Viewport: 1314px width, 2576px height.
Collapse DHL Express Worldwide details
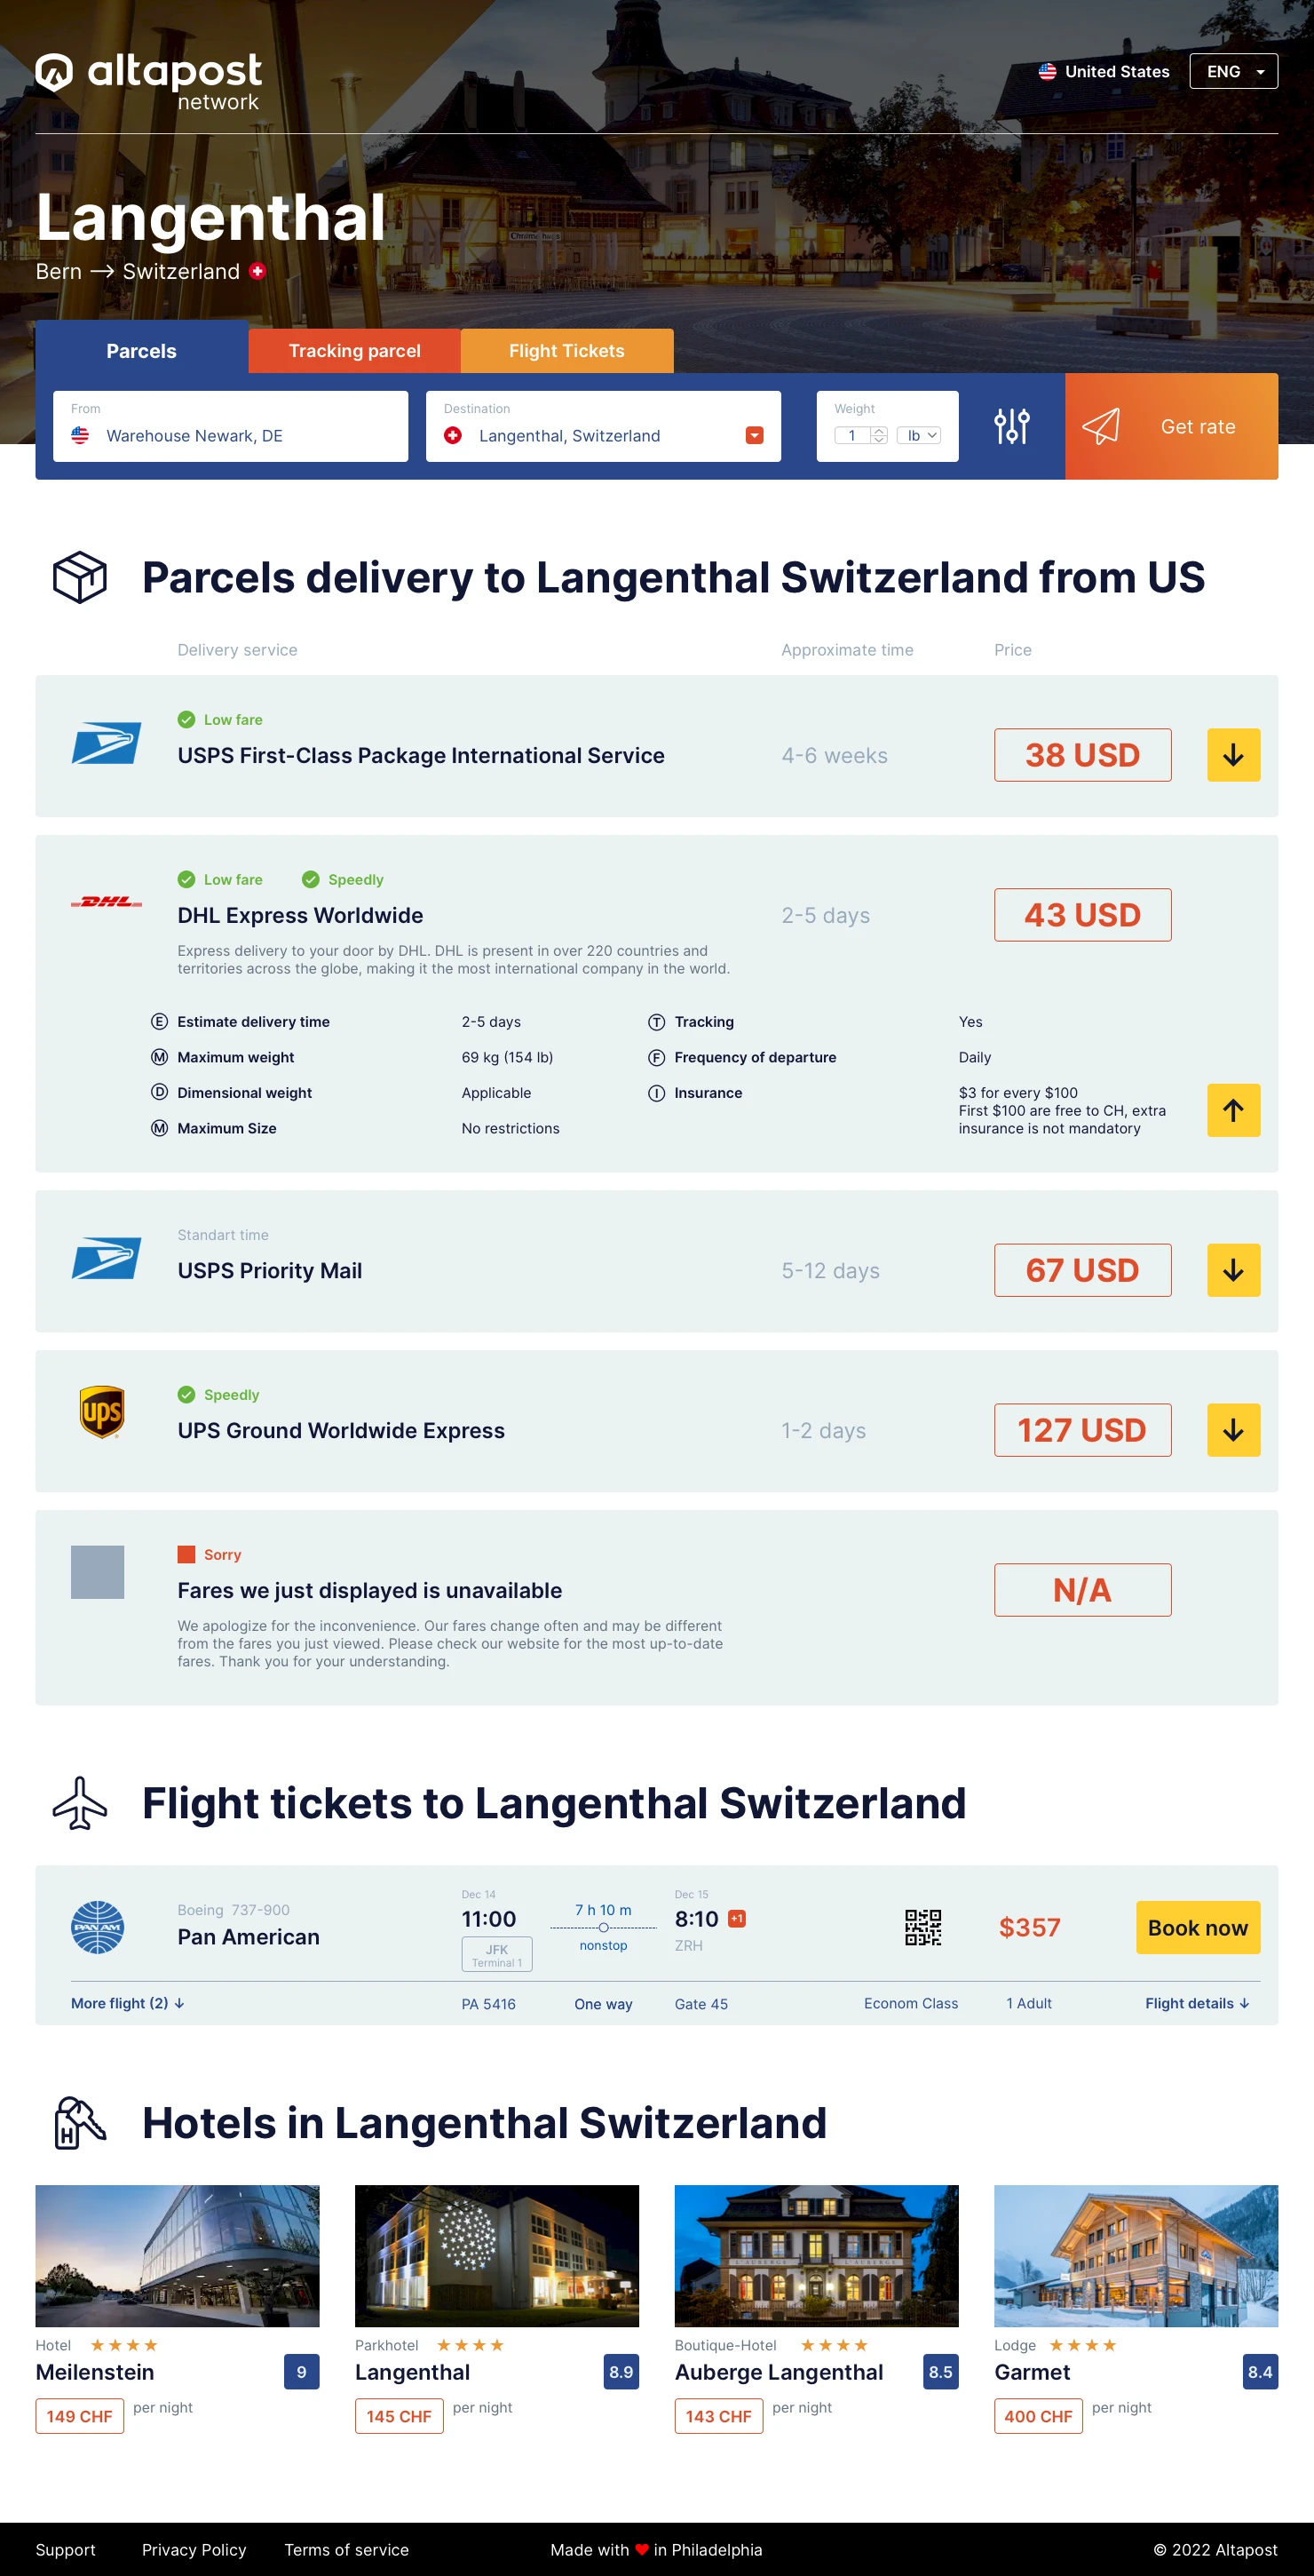(1233, 1110)
